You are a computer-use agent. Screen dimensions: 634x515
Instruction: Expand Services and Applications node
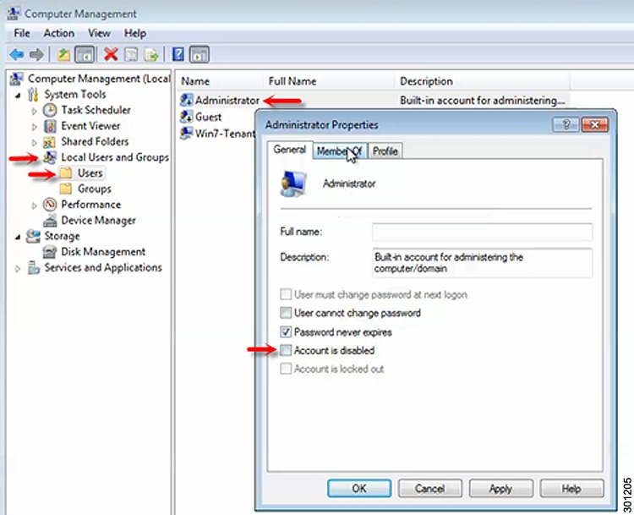pyautogui.click(x=18, y=268)
